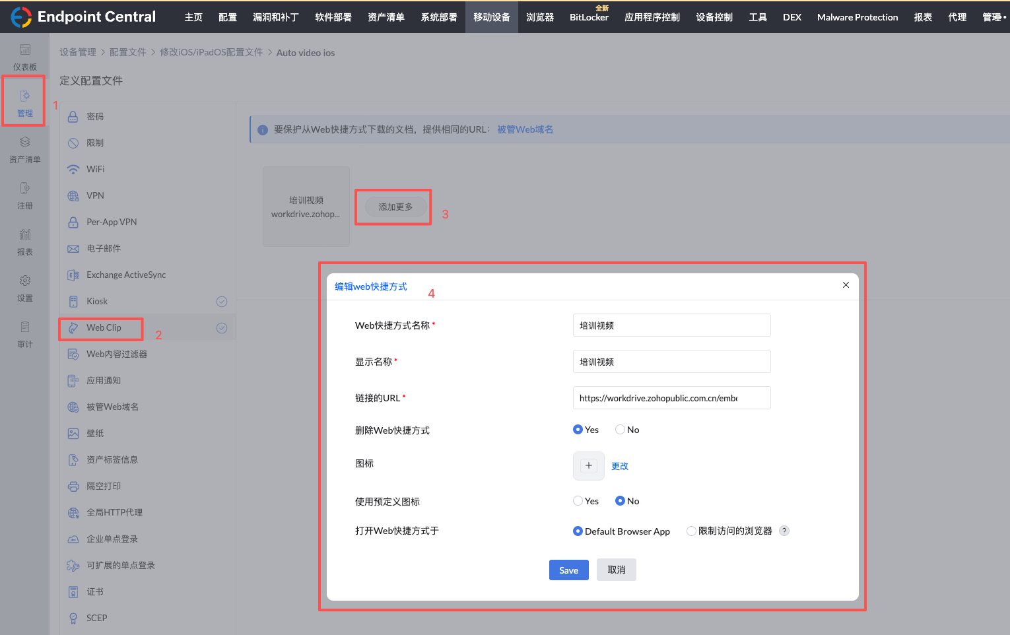Click Save button in dialog

pyautogui.click(x=568, y=570)
